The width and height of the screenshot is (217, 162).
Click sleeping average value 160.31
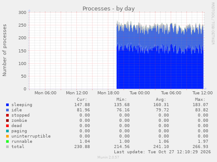[x=161, y=105]
